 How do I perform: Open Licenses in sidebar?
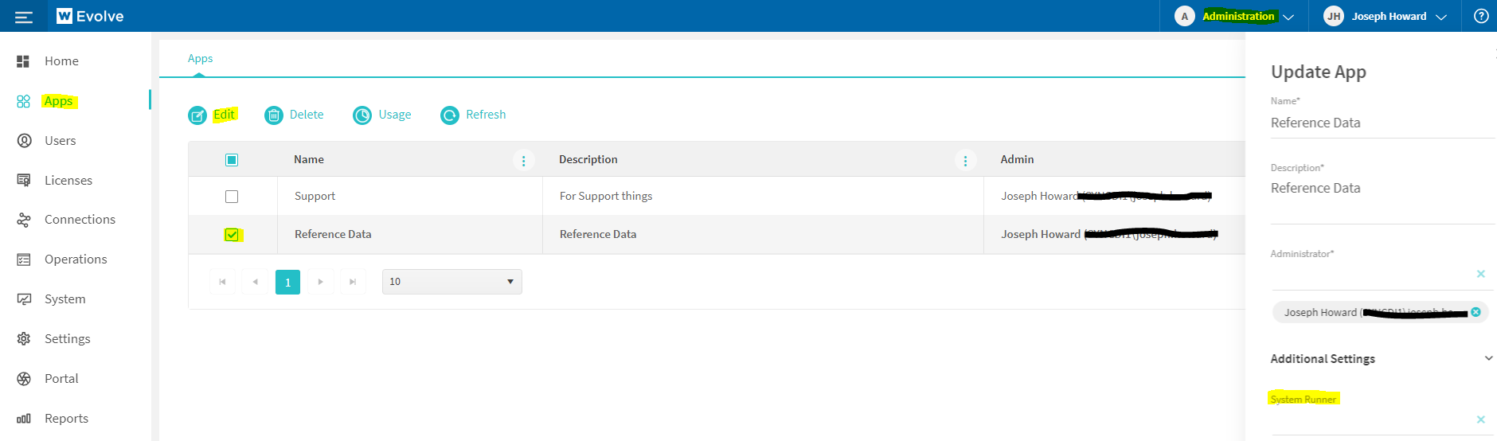coord(68,181)
